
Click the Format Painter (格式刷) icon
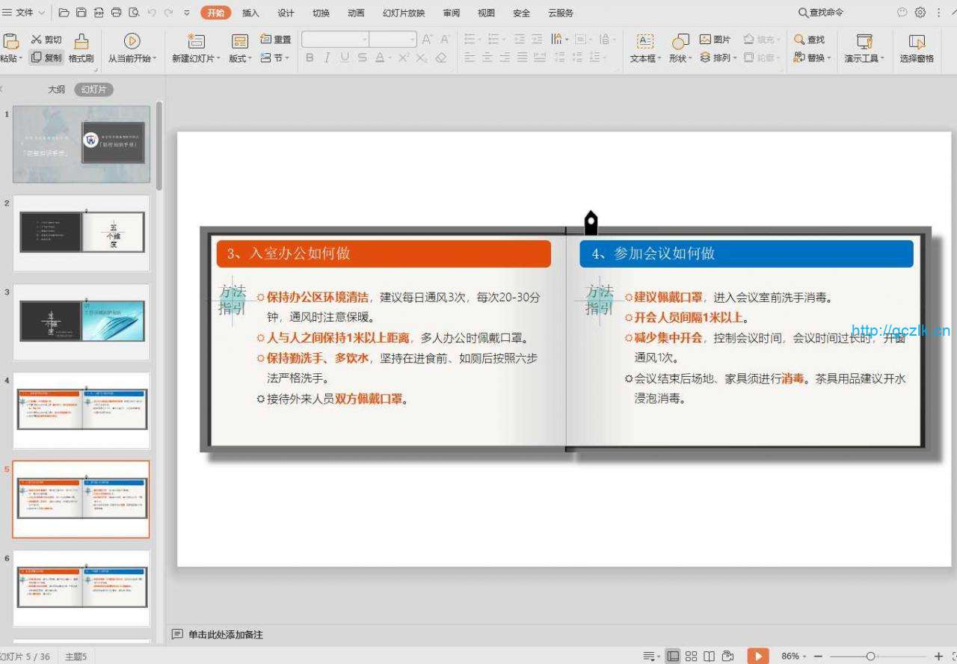click(x=81, y=41)
